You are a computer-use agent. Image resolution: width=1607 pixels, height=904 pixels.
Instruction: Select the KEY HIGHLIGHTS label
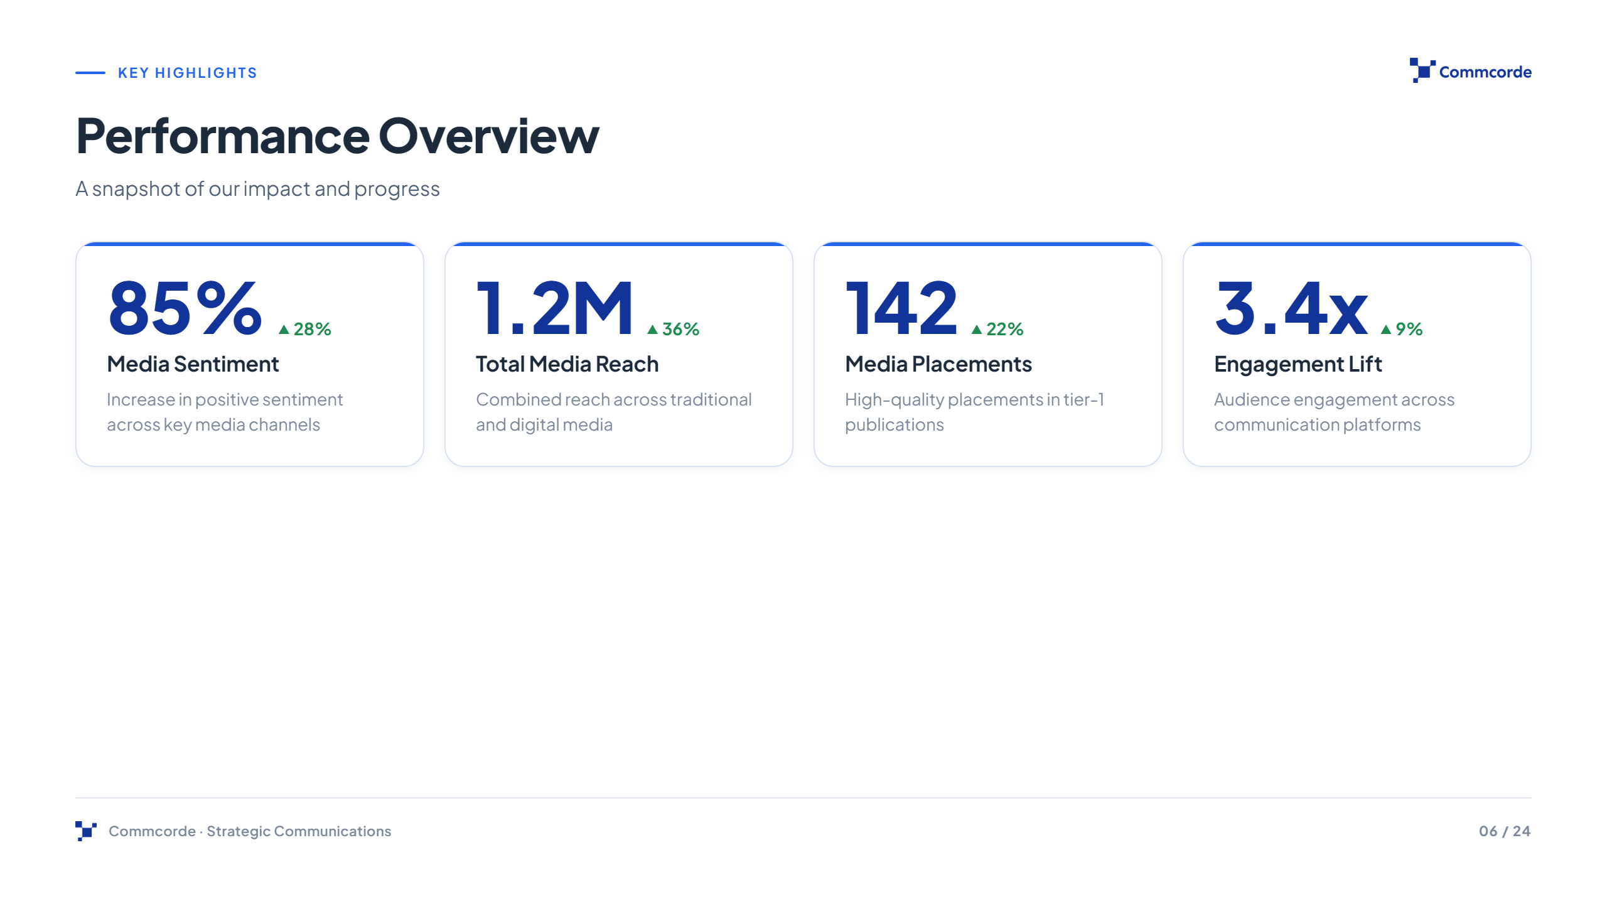(188, 73)
